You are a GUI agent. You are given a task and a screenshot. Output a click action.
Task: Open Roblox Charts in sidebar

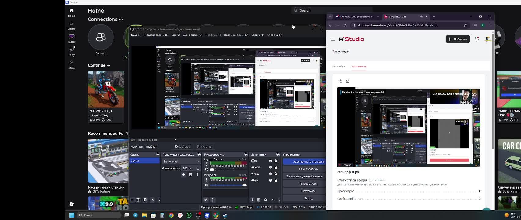click(72, 26)
